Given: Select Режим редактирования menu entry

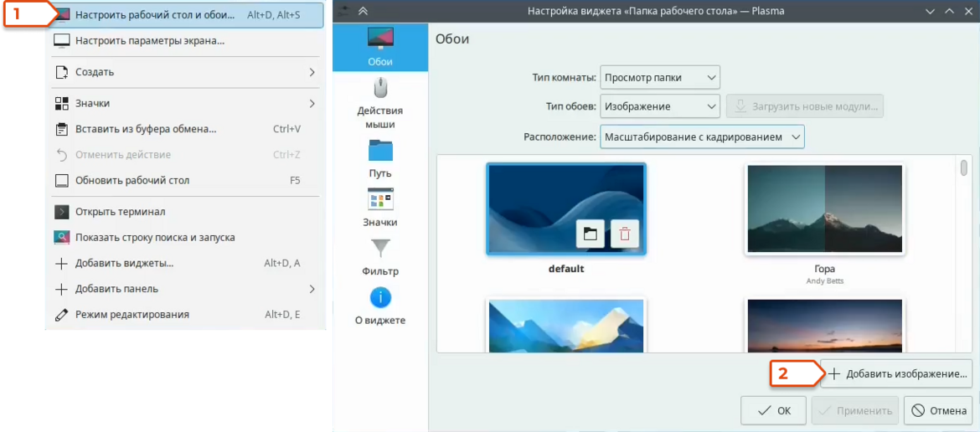Looking at the screenshot, I should point(186,315).
